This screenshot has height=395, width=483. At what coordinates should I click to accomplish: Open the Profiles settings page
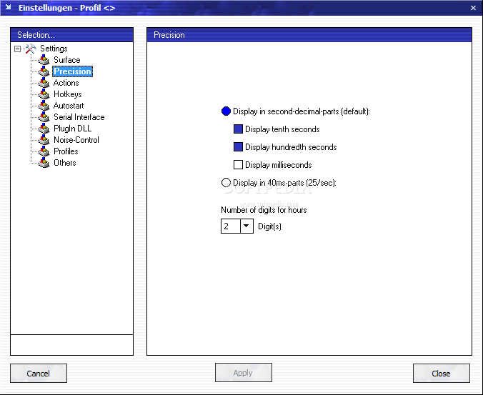click(x=66, y=151)
